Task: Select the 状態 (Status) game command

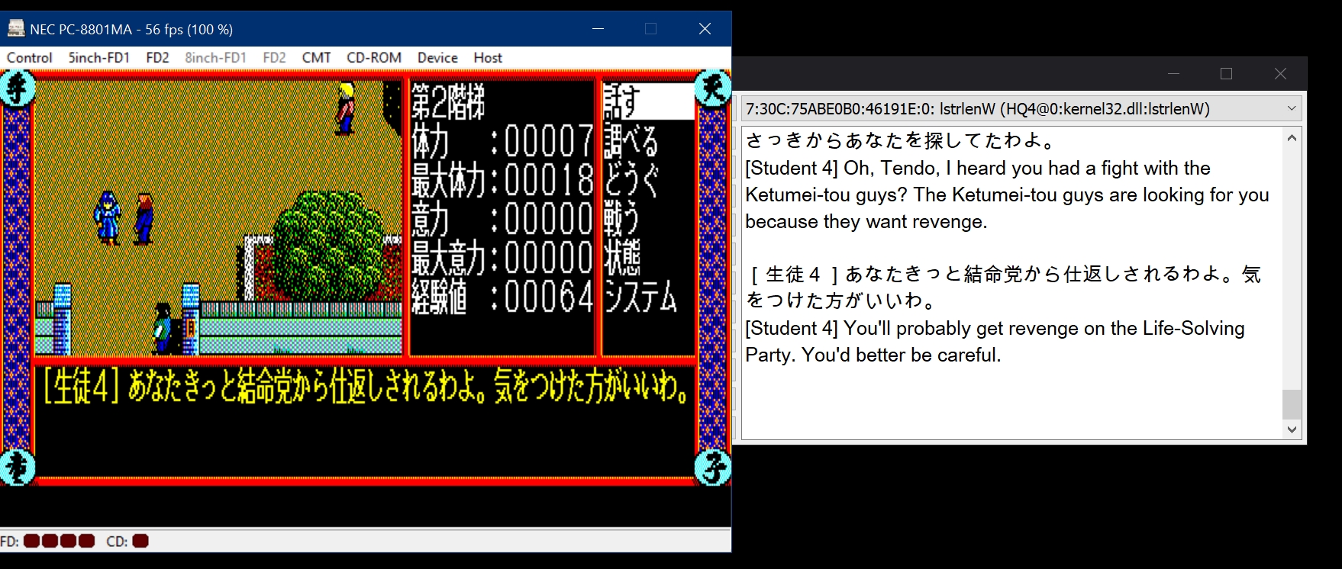Action: click(622, 259)
